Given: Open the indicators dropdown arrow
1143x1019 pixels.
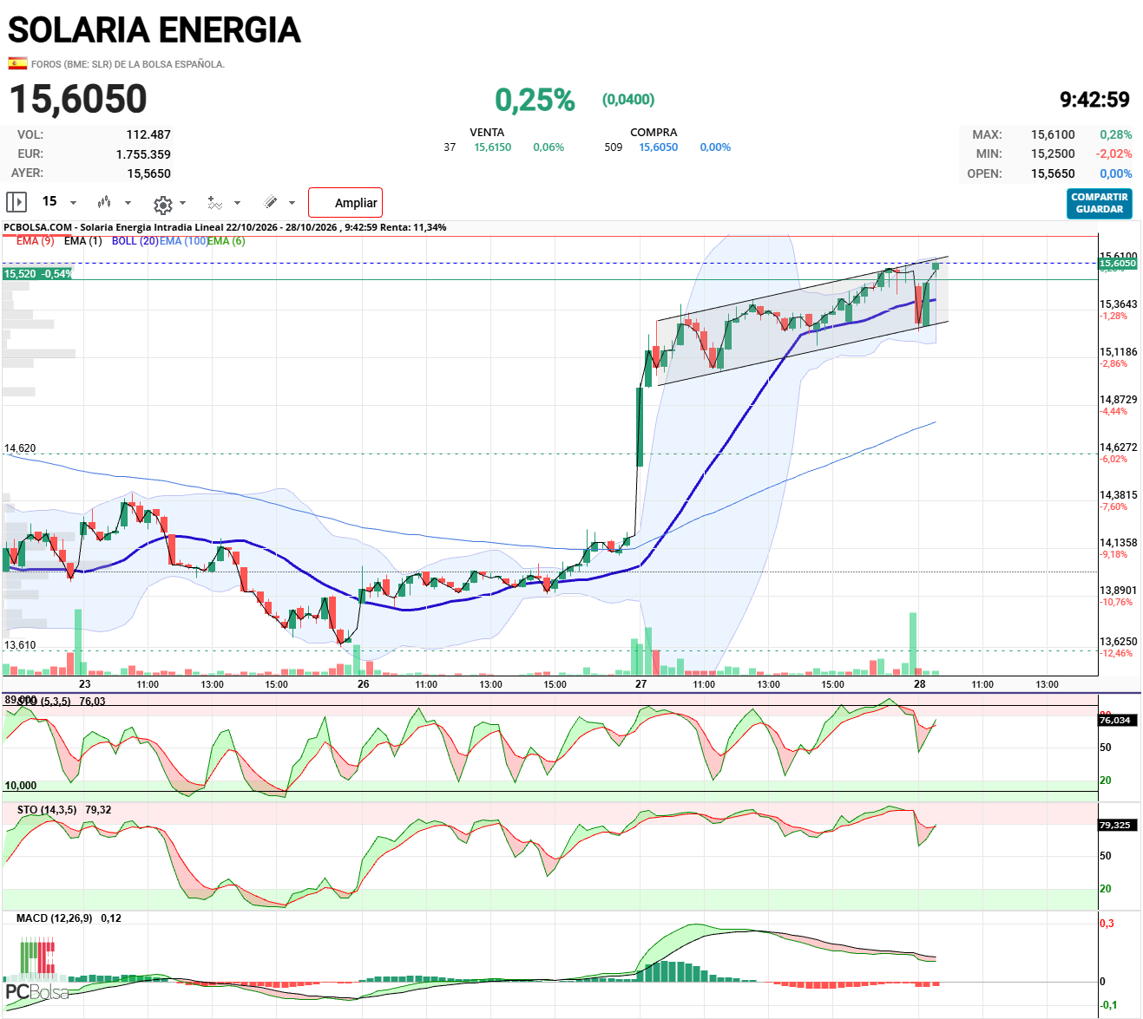Looking at the screenshot, I should click(237, 203).
